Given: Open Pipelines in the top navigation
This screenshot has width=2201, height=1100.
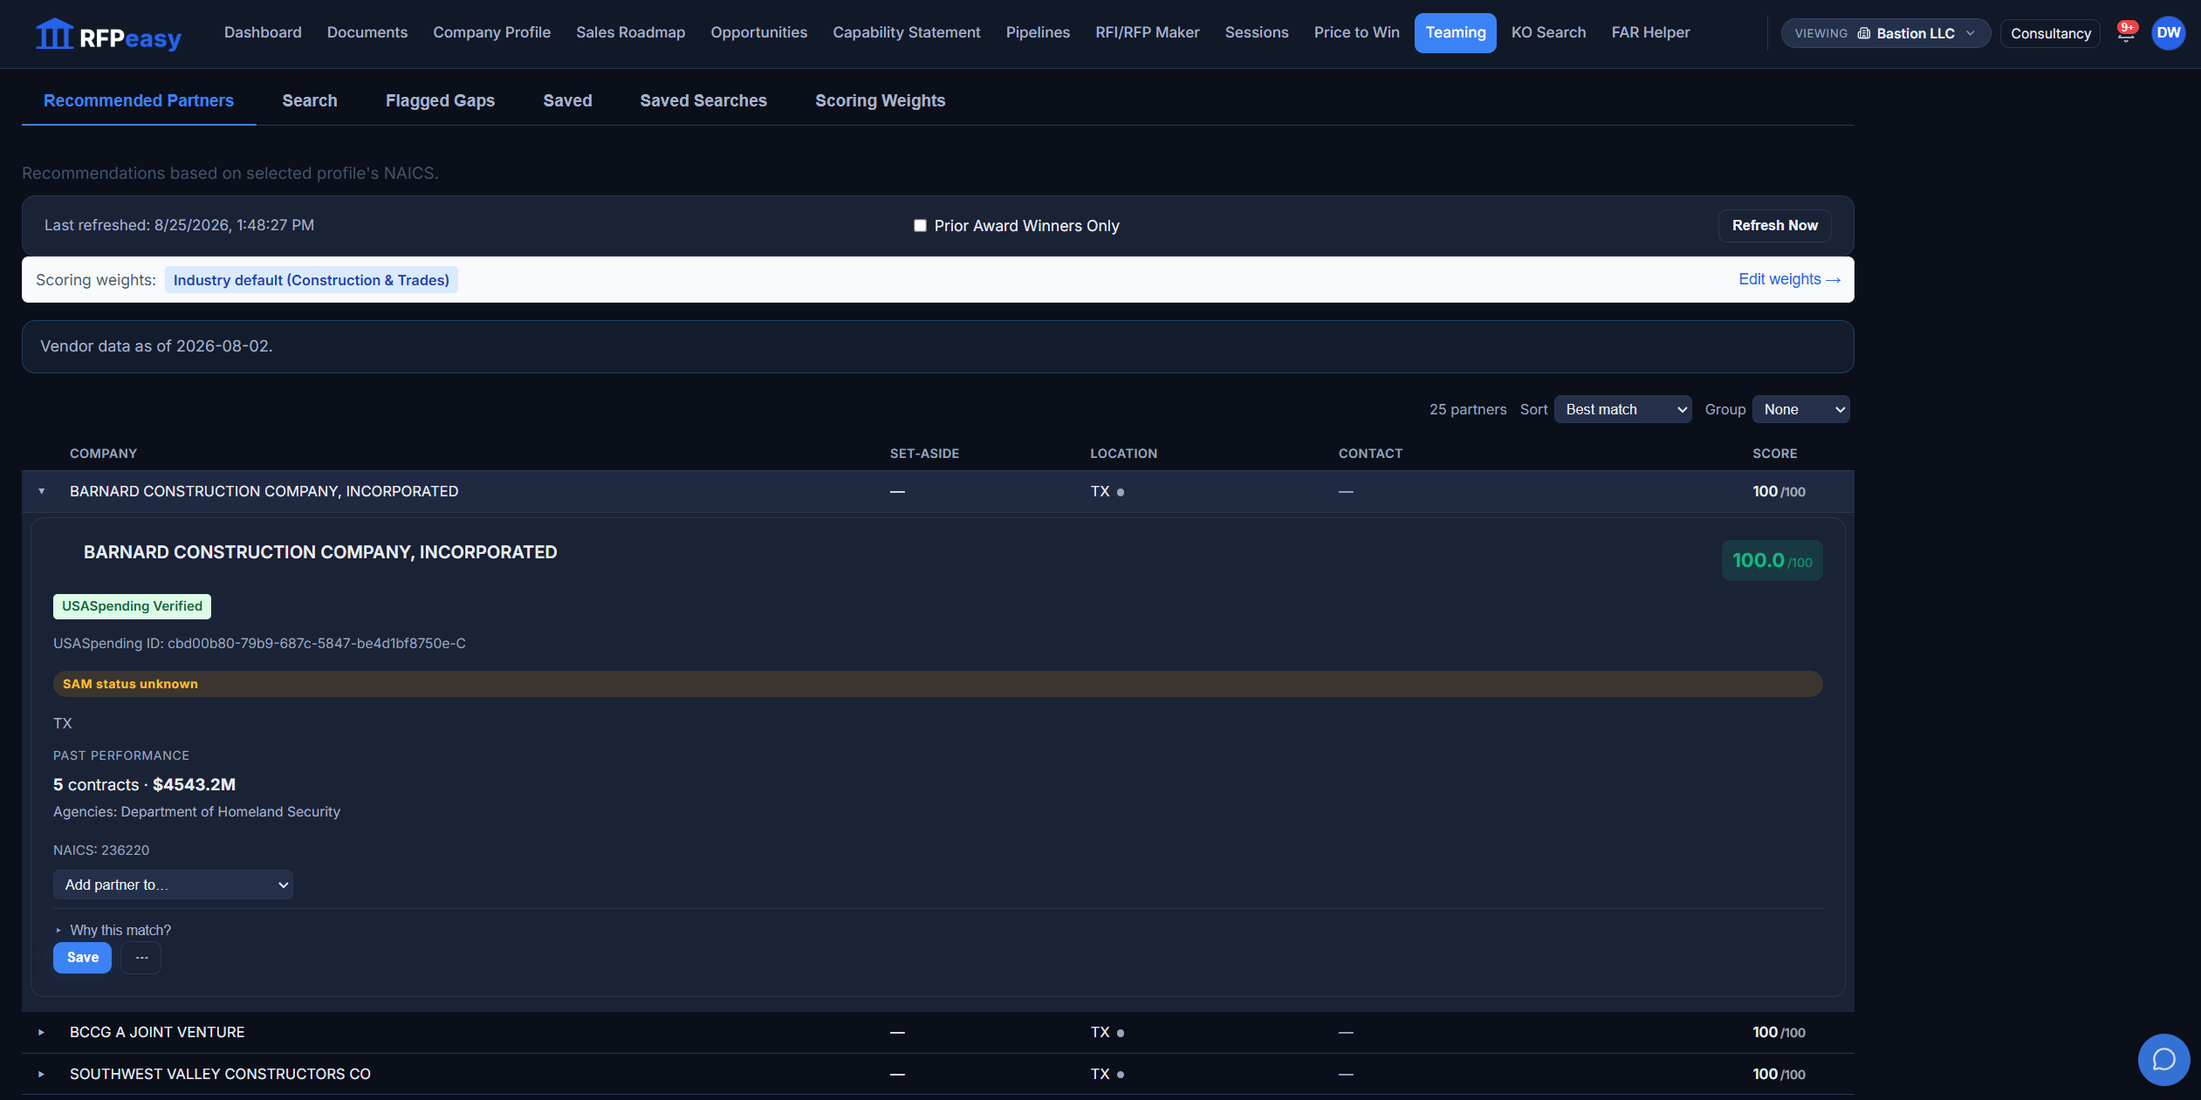Looking at the screenshot, I should [x=1038, y=32].
